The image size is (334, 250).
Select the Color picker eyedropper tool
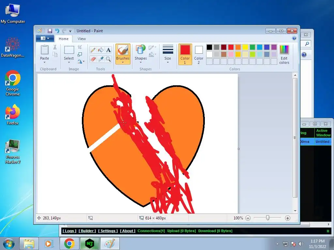tap(101, 59)
